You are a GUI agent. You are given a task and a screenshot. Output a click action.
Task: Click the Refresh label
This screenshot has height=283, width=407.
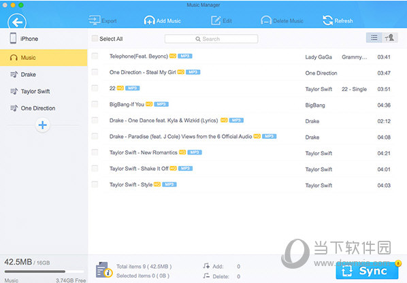344,21
